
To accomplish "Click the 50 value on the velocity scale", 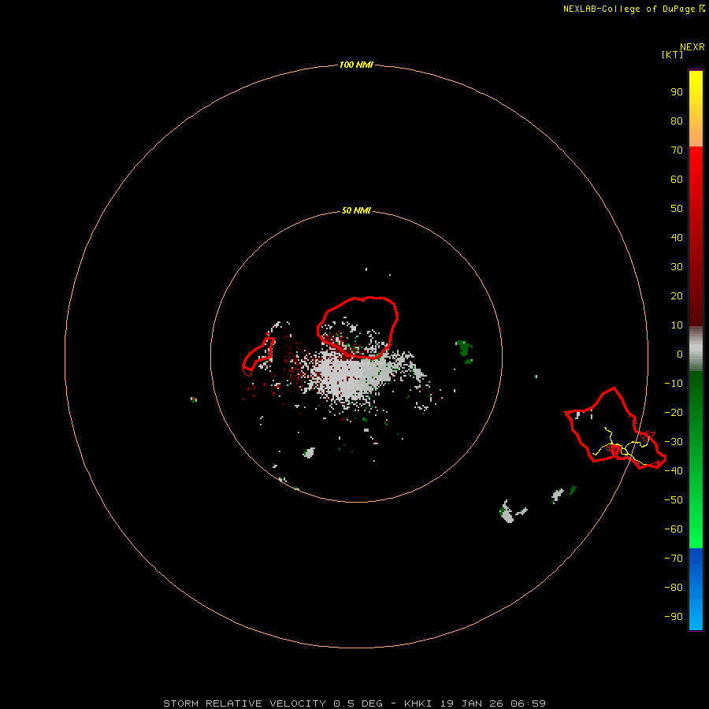I will click(677, 209).
